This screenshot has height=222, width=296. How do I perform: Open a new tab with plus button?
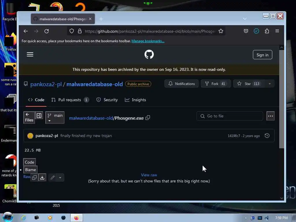click(101, 19)
